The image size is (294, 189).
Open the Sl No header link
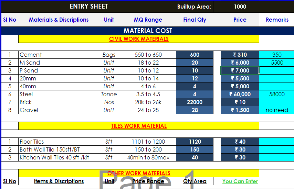[x=10, y=20]
